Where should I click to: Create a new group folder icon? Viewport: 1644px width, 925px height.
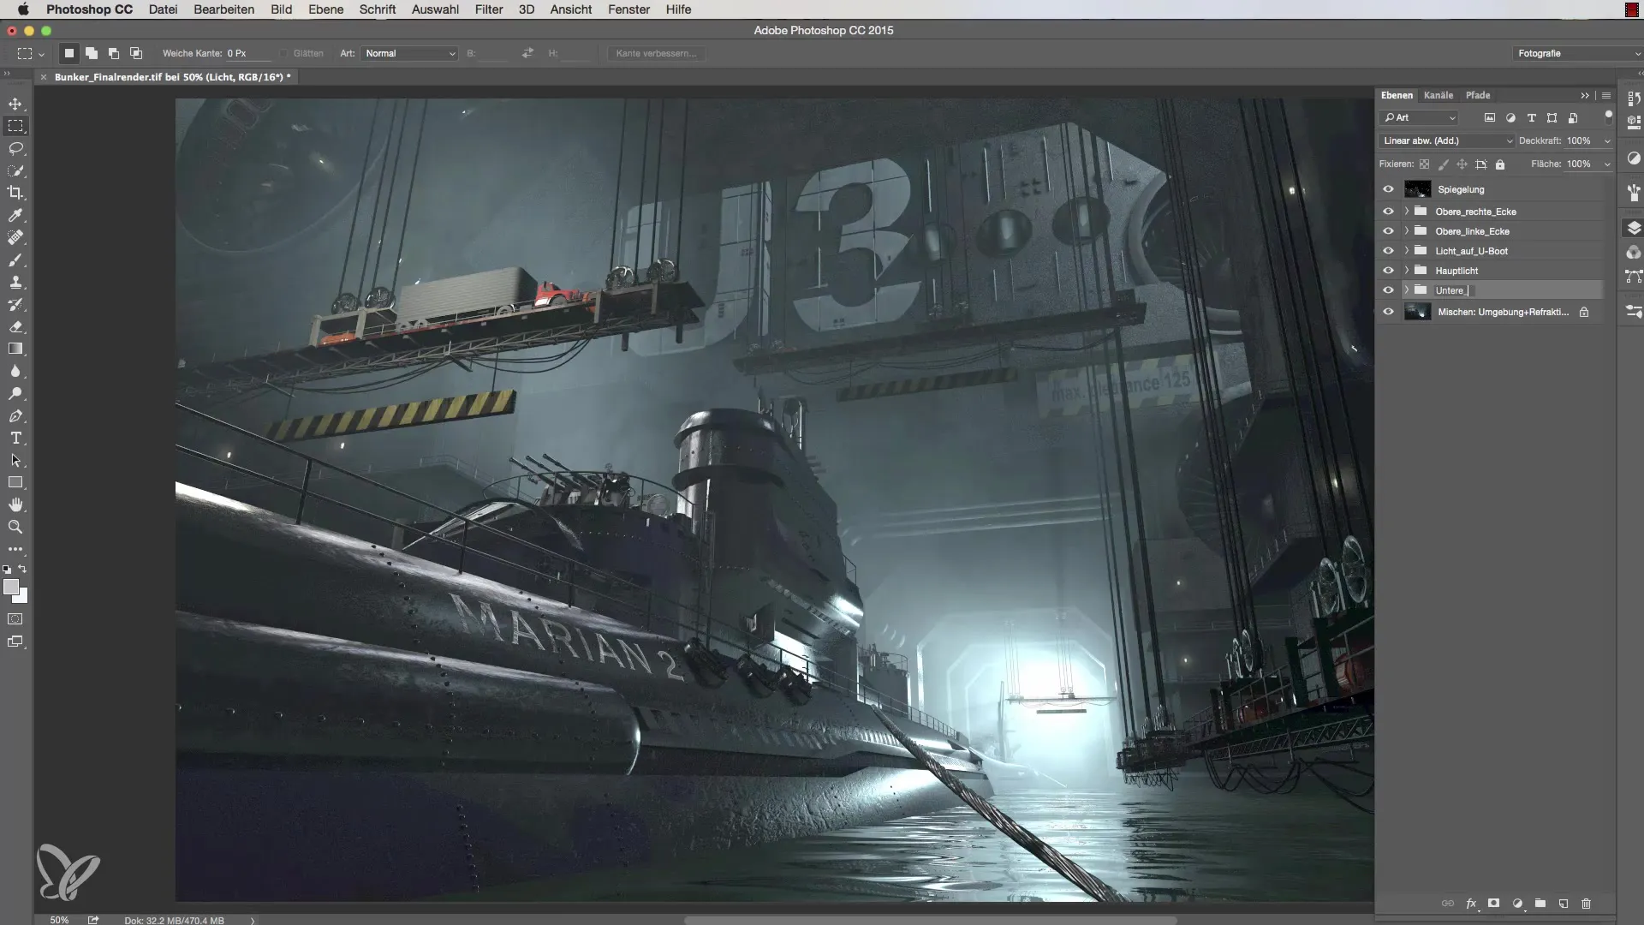[1540, 904]
